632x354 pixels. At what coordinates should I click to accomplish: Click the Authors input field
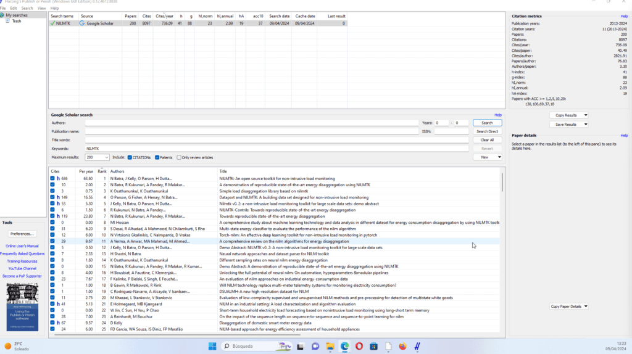pos(252,123)
